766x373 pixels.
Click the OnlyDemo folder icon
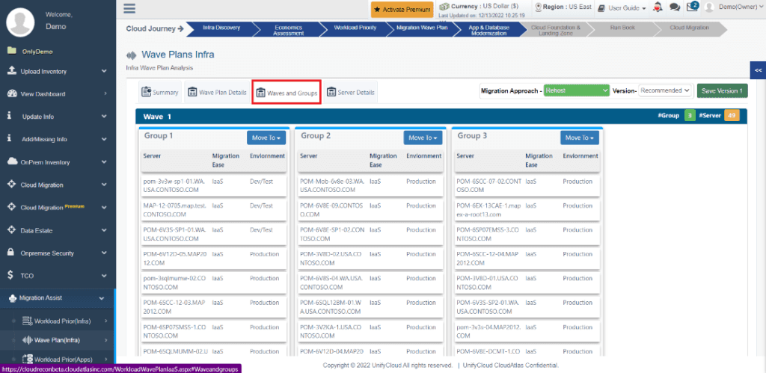12,51
